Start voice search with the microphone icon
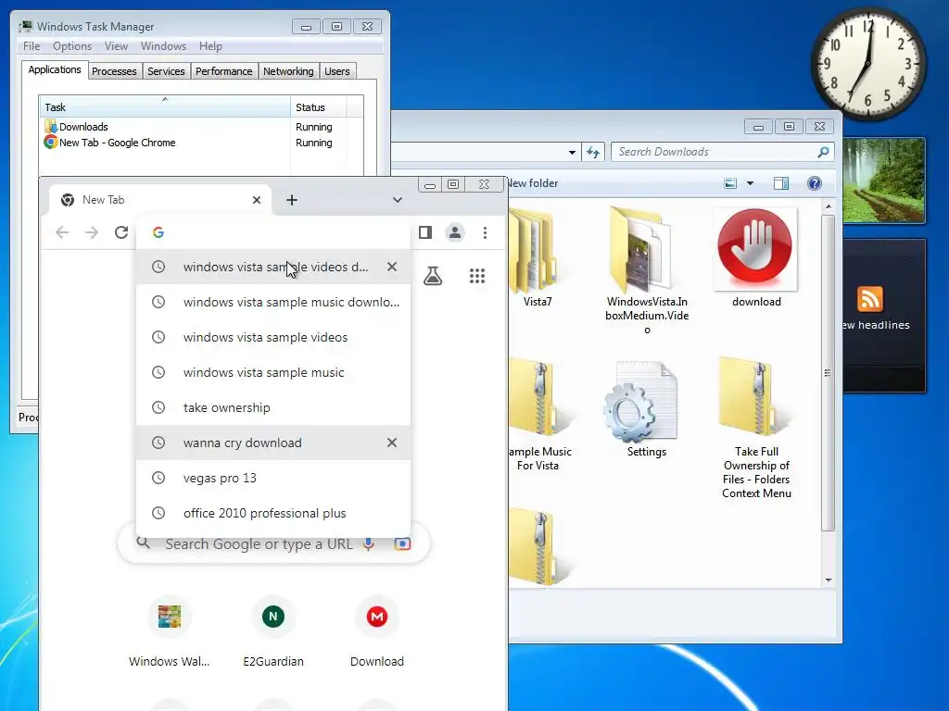The height and width of the screenshot is (711, 949). pos(369,543)
